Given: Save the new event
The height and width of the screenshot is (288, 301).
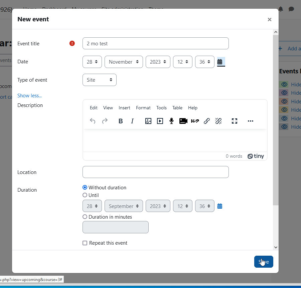Looking at the screenshot, I should [264, 262].
